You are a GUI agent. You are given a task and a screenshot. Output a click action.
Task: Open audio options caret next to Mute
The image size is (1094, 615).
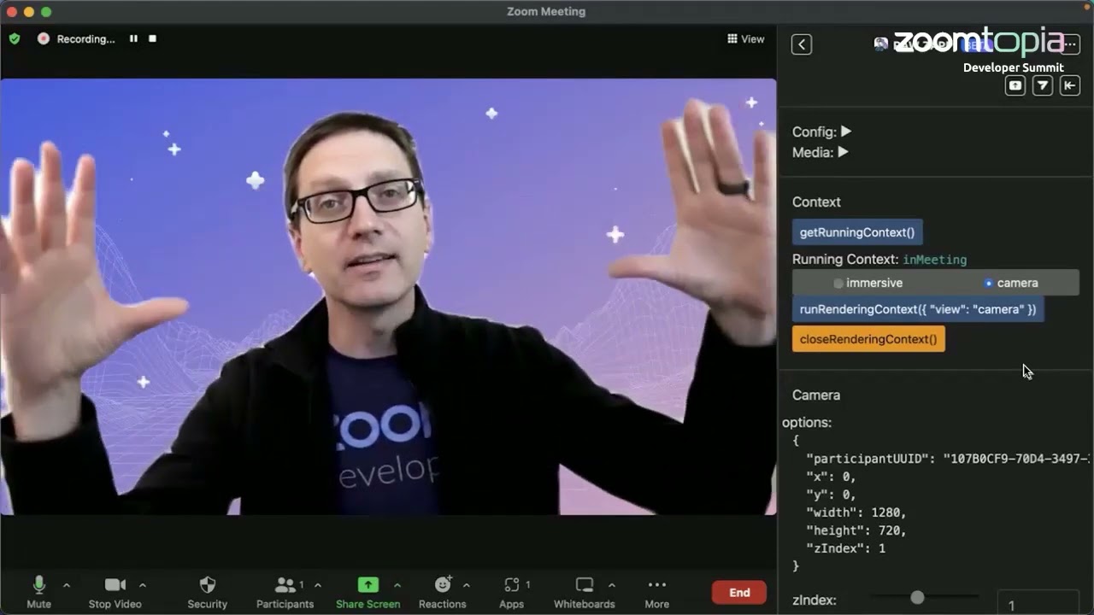pyautogui.click(x=67, y=585)
